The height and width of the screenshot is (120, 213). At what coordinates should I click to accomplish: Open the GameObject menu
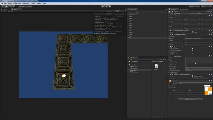tap(17, 4)
